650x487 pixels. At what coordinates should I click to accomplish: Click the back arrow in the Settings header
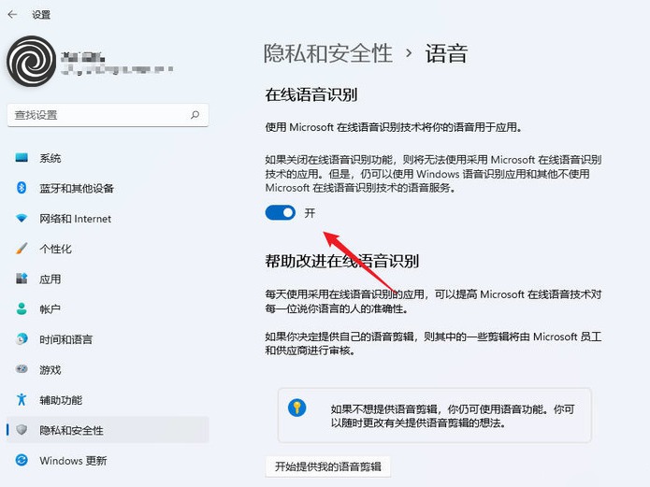[x=12, y=15]
